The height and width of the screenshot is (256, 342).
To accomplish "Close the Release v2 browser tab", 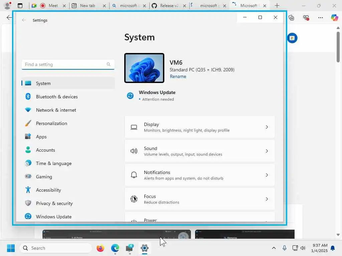I will pyautogui.click(x=184, y=6).
